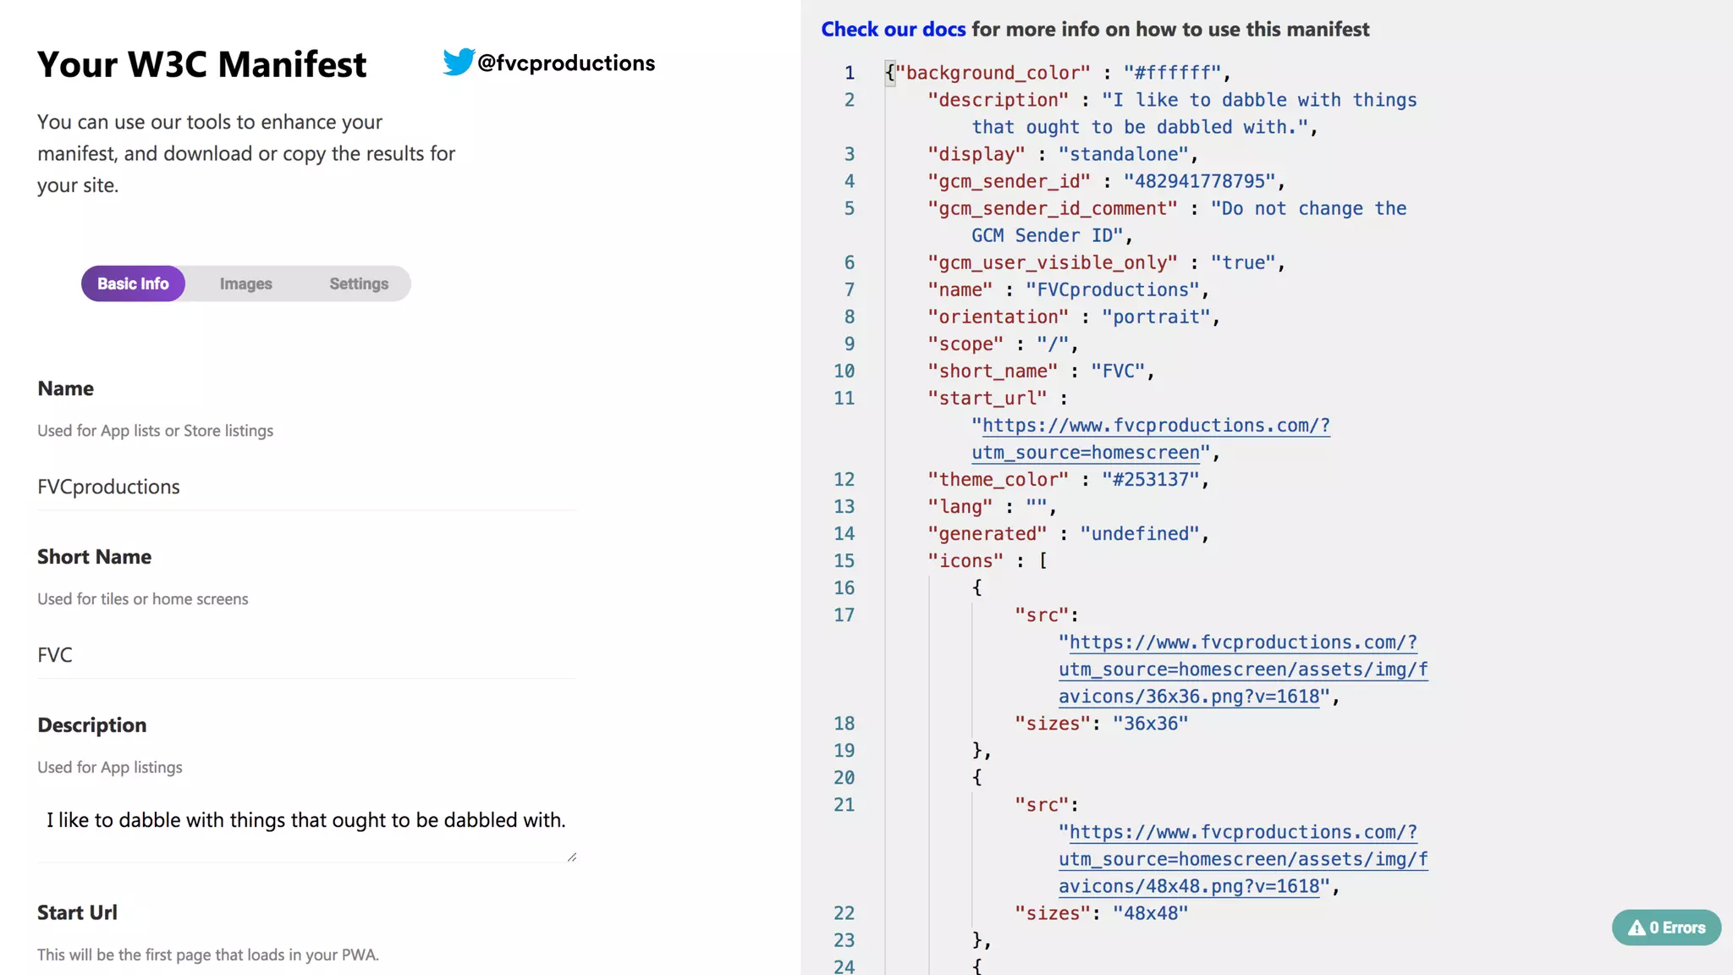The width and height of the screenshot is (1733, 975).
Task: Place cursor on background_color value #ffffff
Action: pos(1172,73)
